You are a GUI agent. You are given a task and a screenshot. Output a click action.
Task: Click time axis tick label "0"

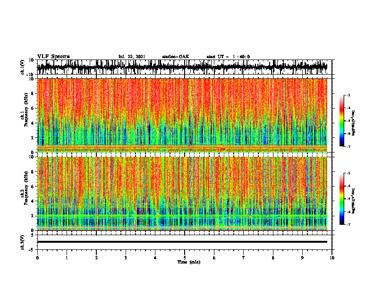pyautogui.click(x=37, y=258)
